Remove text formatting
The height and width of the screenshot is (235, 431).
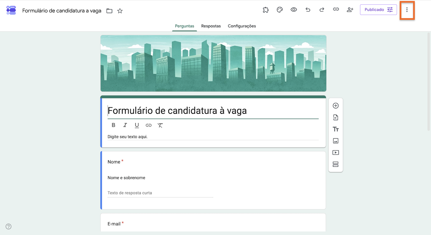[x=160, y=125]
